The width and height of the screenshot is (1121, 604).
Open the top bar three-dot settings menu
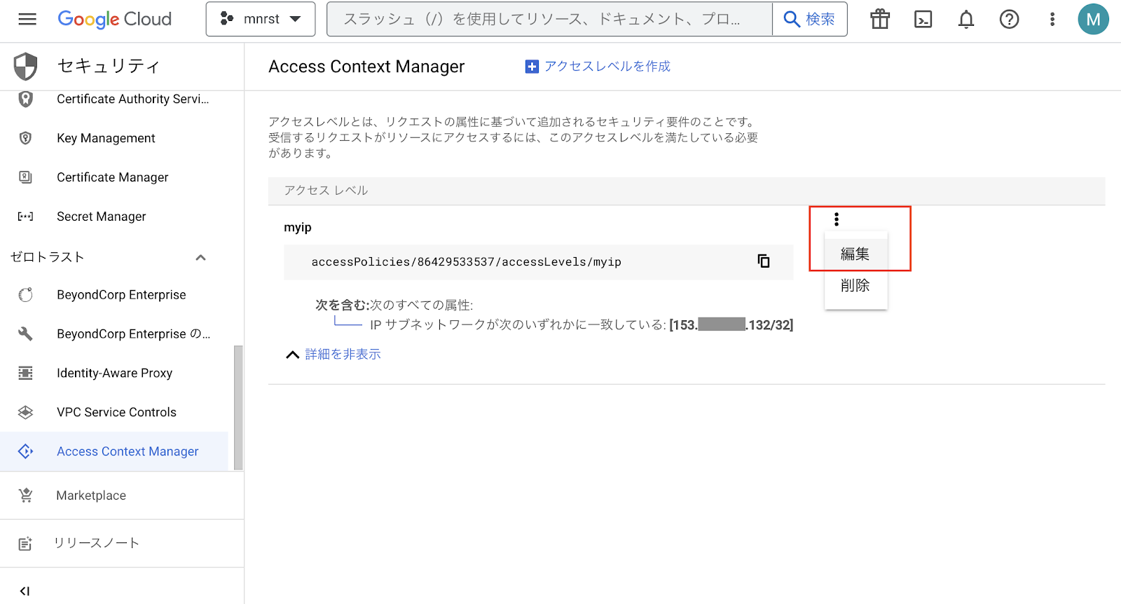[1052, 19]
